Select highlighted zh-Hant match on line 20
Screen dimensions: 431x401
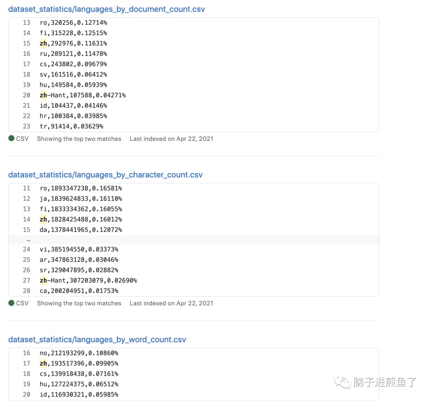pos(44,95)
